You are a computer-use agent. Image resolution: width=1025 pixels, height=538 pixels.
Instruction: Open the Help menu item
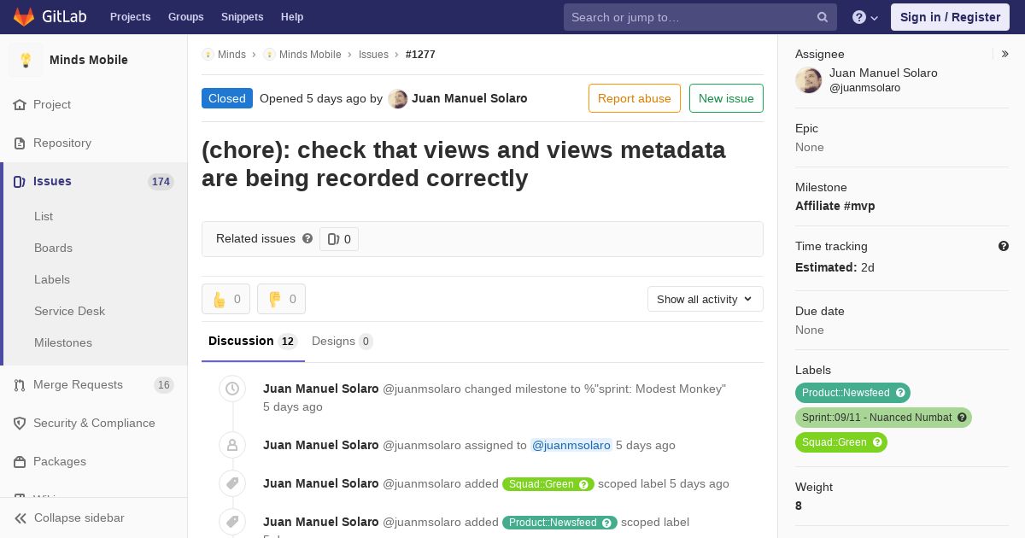click(x=292, y=17)
